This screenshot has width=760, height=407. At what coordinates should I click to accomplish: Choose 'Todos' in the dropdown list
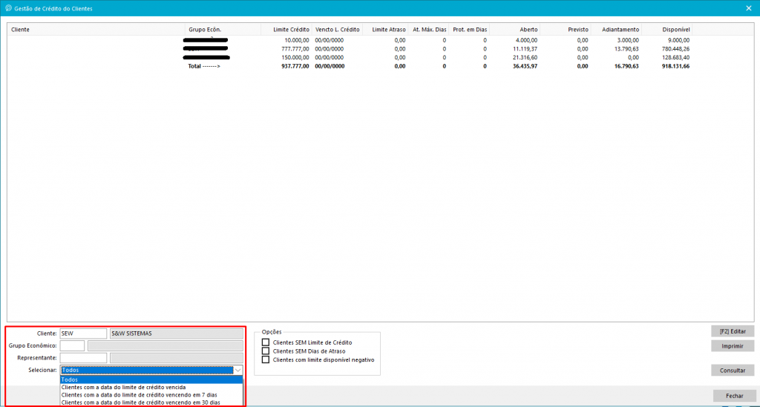click(x=151, y=380)
